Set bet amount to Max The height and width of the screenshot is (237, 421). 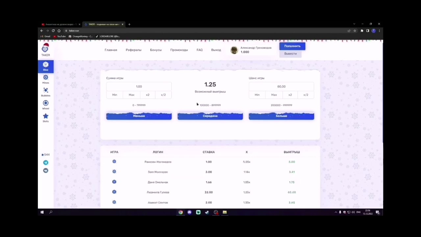pyautogui.click(x=132, y=95)
